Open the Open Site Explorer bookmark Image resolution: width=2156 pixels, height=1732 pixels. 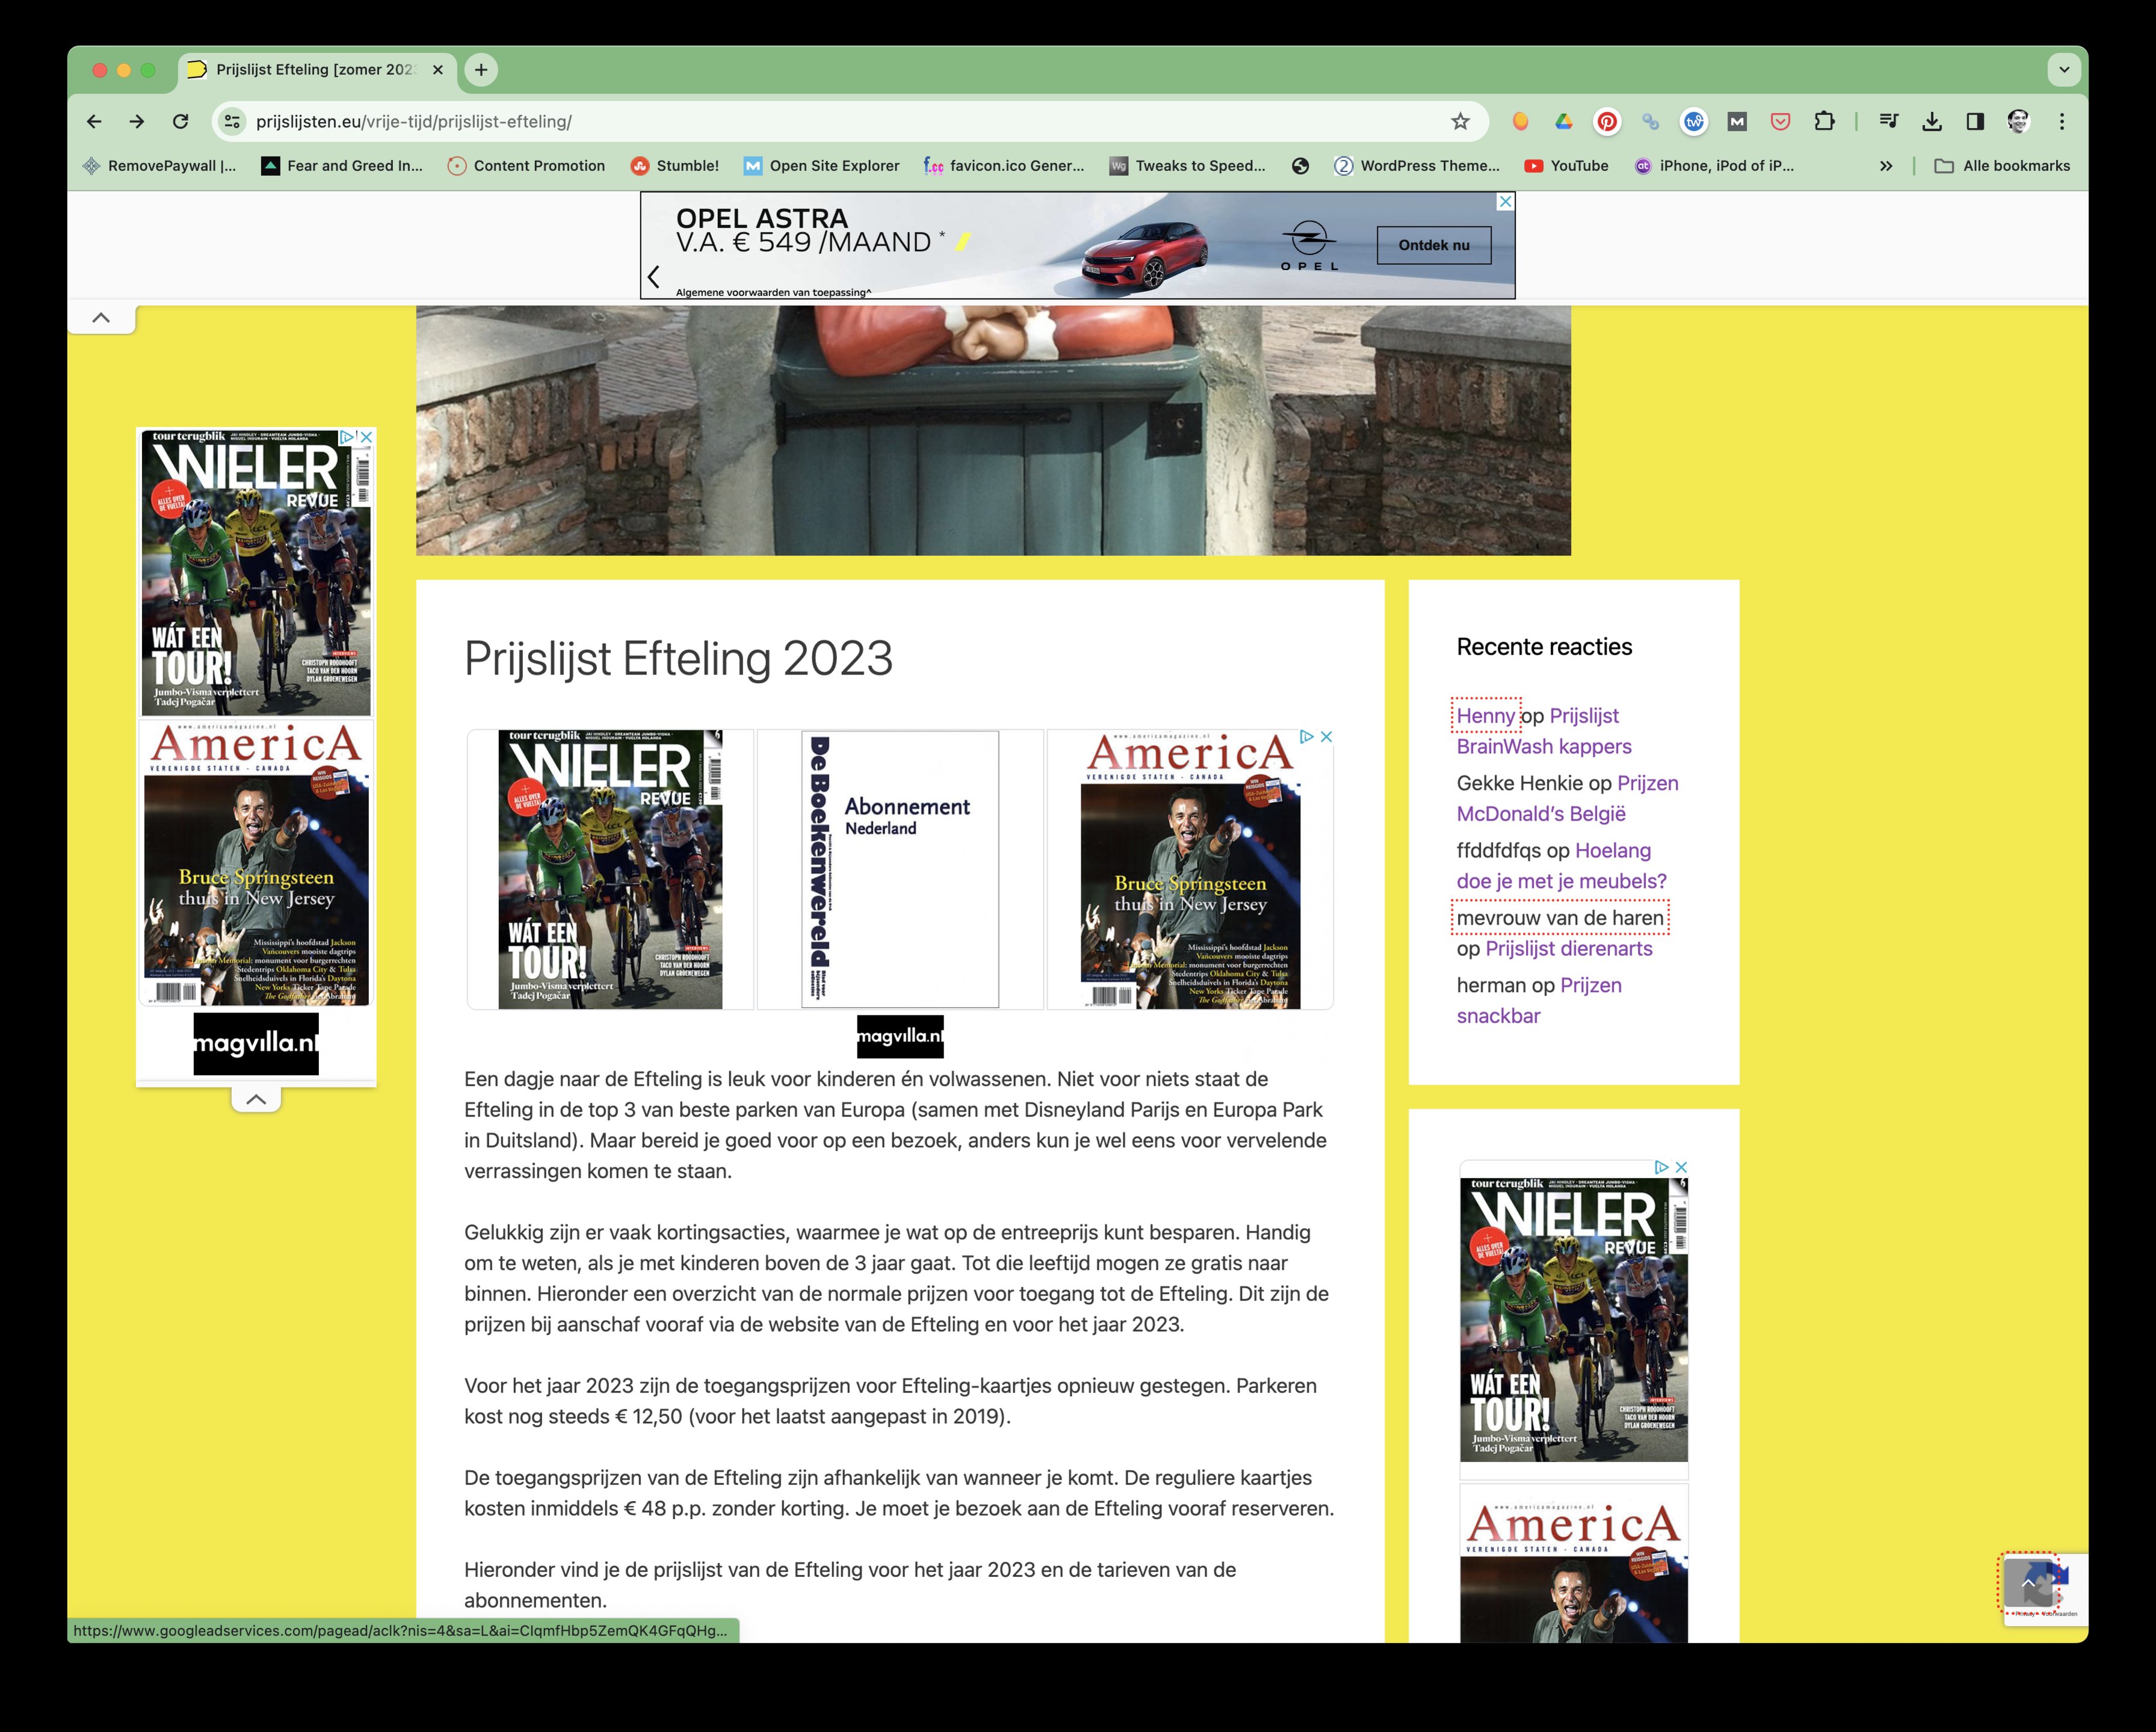tap(822, 166)
